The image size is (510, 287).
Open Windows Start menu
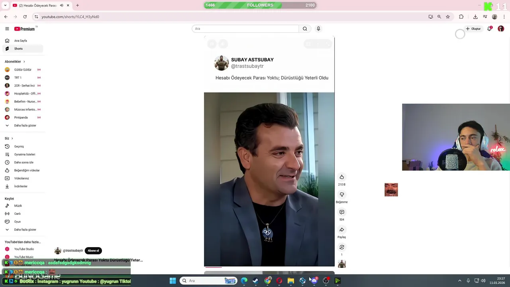pos(173,281)
